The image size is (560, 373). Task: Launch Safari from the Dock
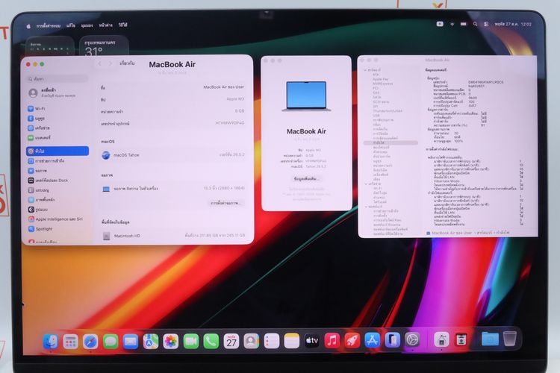click(90, 341)
